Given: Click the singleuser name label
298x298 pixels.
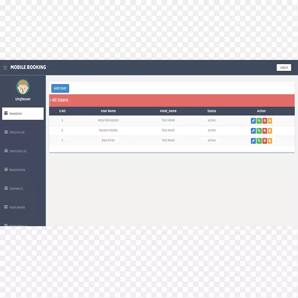Looking at the screenshot, I should coord(23,99).
